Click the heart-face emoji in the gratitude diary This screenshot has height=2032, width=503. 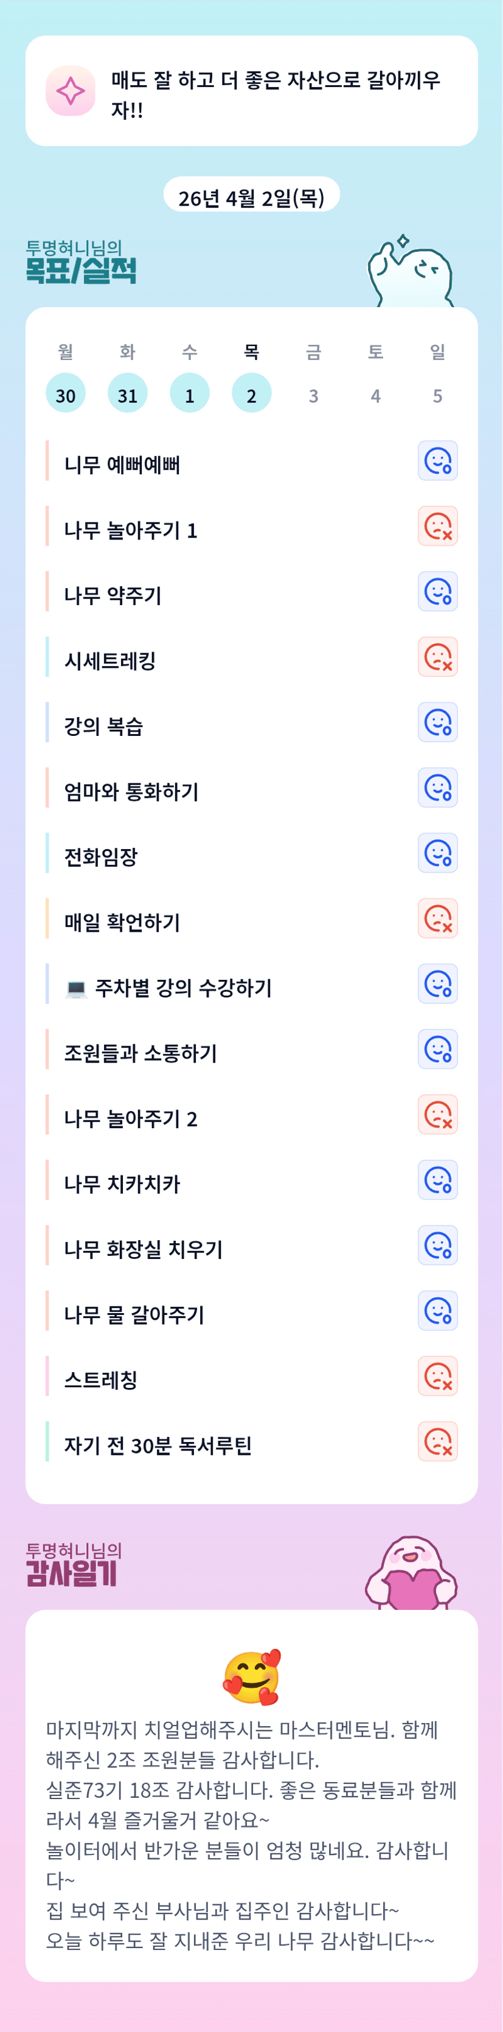point(252,1676)
